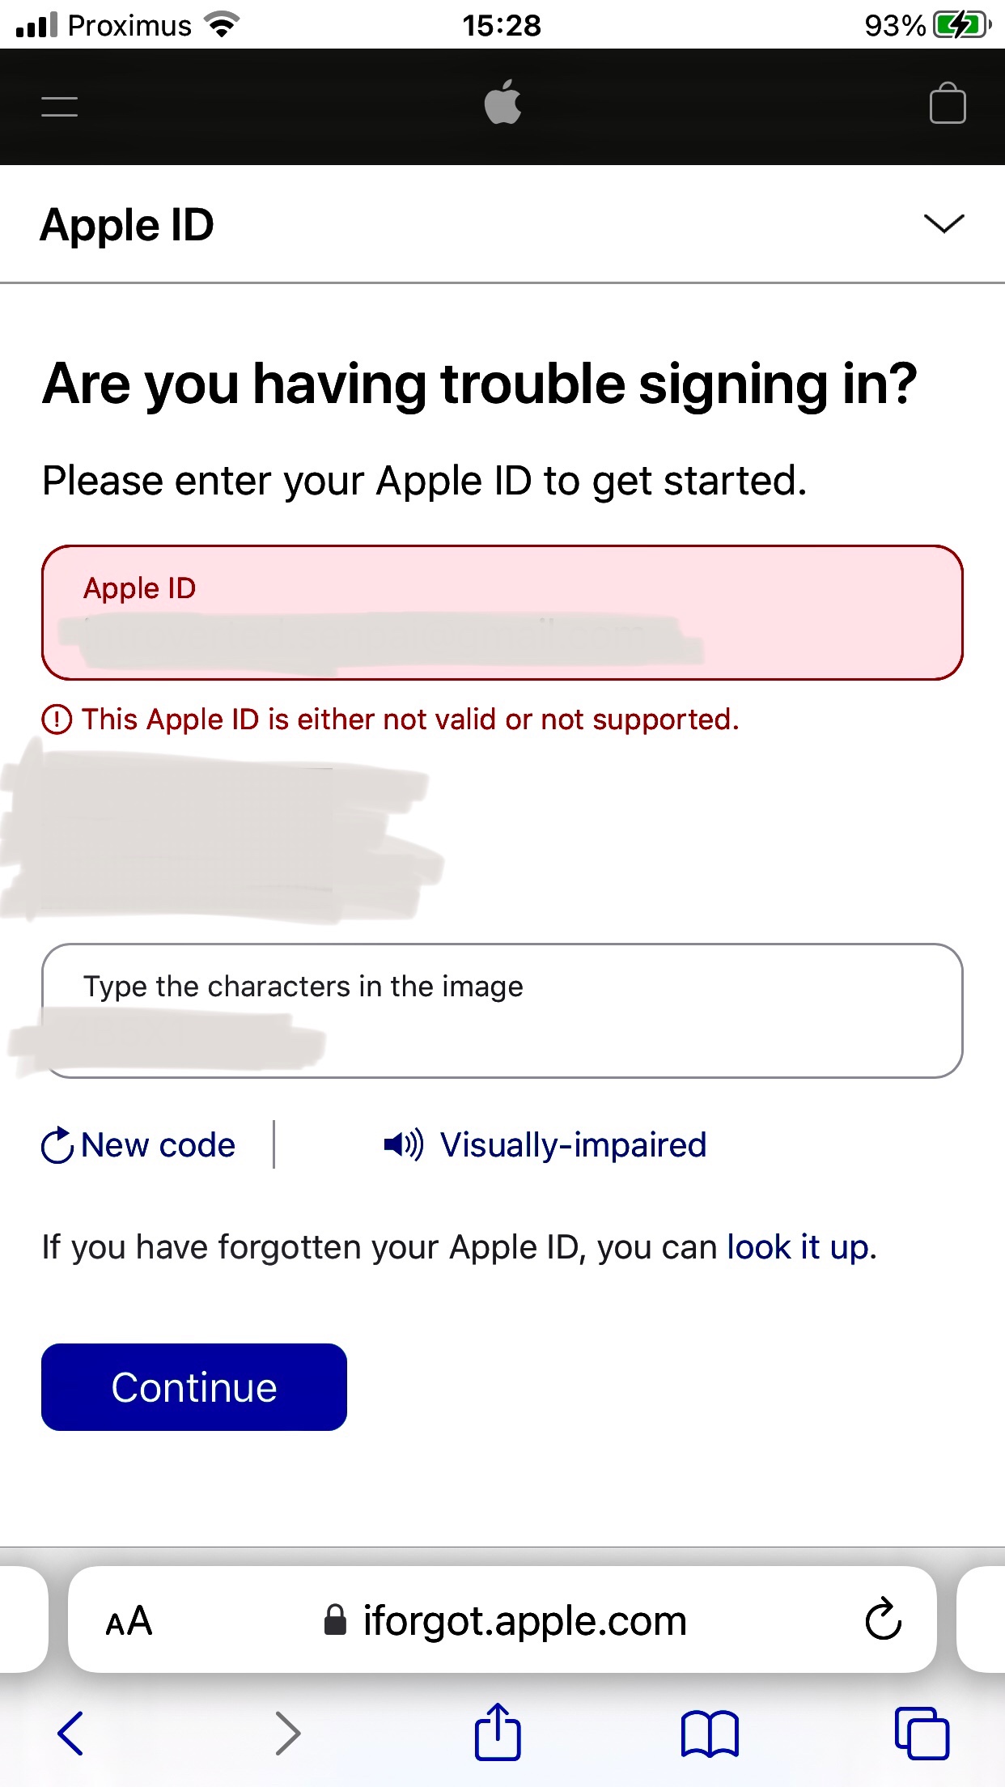Click the 'look it up' link

pos(798,1247)
